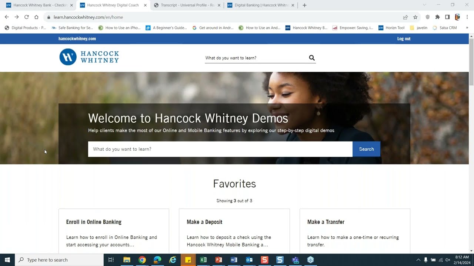474x266 pixels.
Task: Open a new browser tab
Action: (x=304, y=5)
